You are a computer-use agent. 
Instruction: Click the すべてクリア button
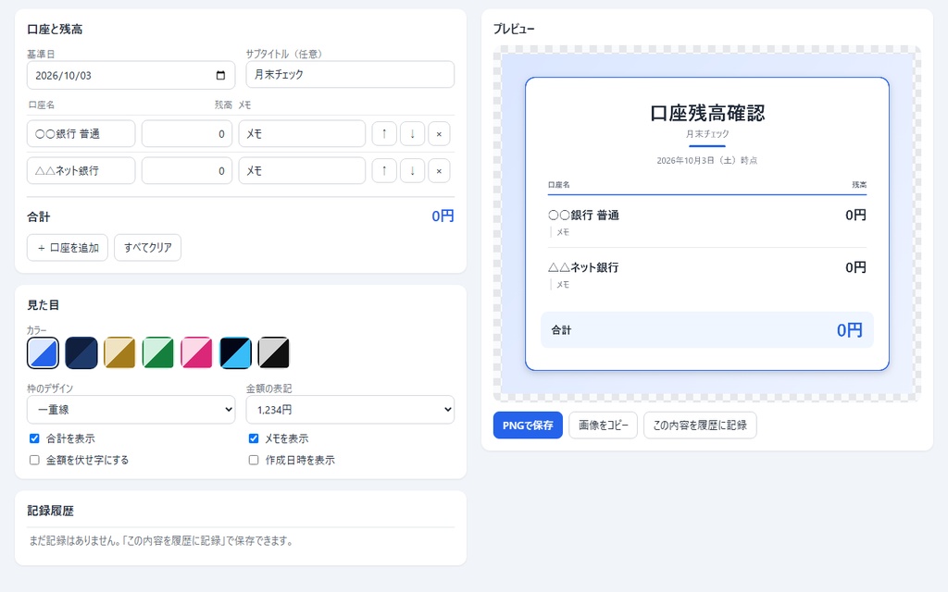147,248
